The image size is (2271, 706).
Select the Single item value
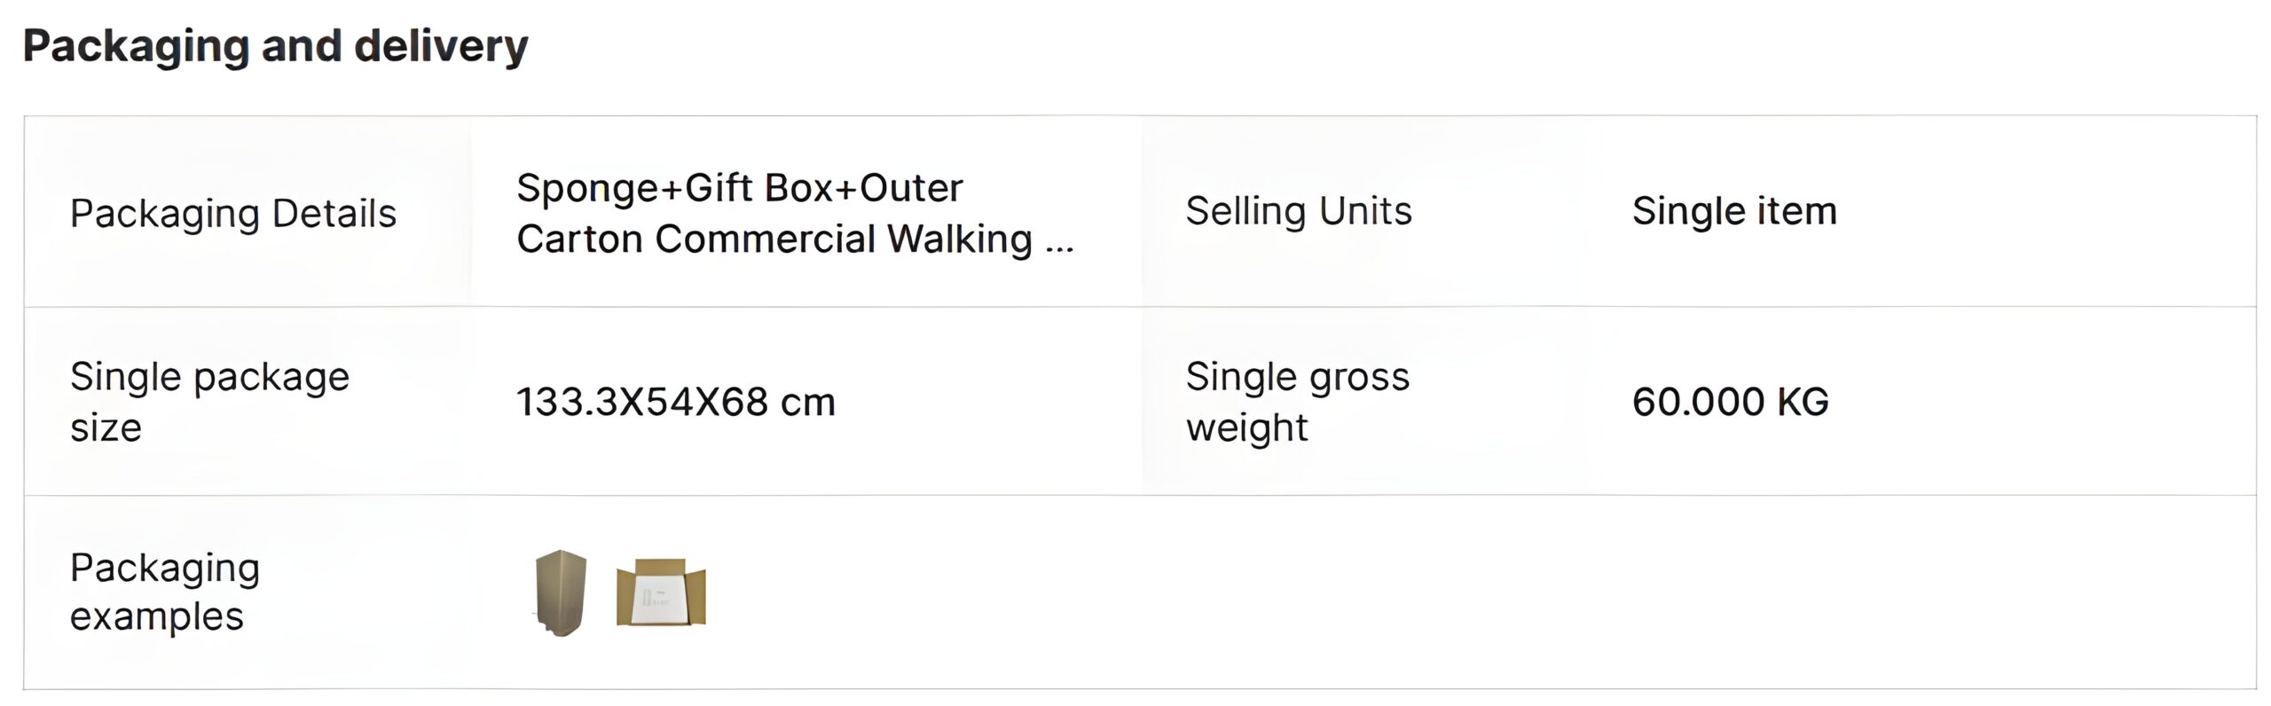[x=1734, y=211]
